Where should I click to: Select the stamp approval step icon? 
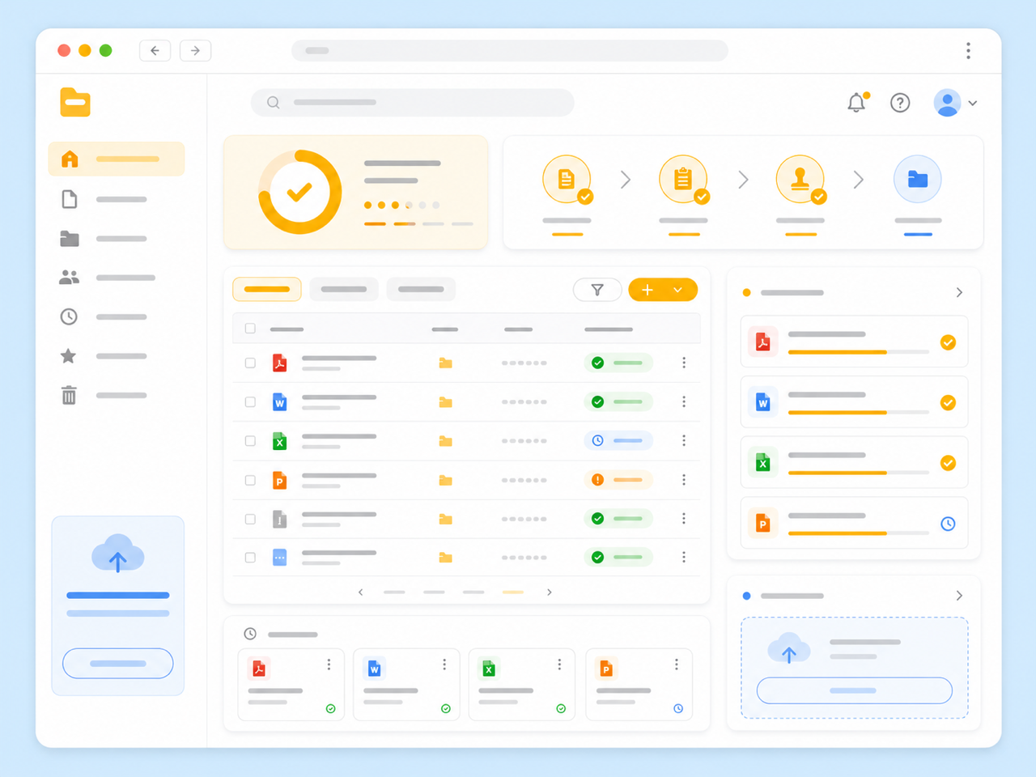800,179
